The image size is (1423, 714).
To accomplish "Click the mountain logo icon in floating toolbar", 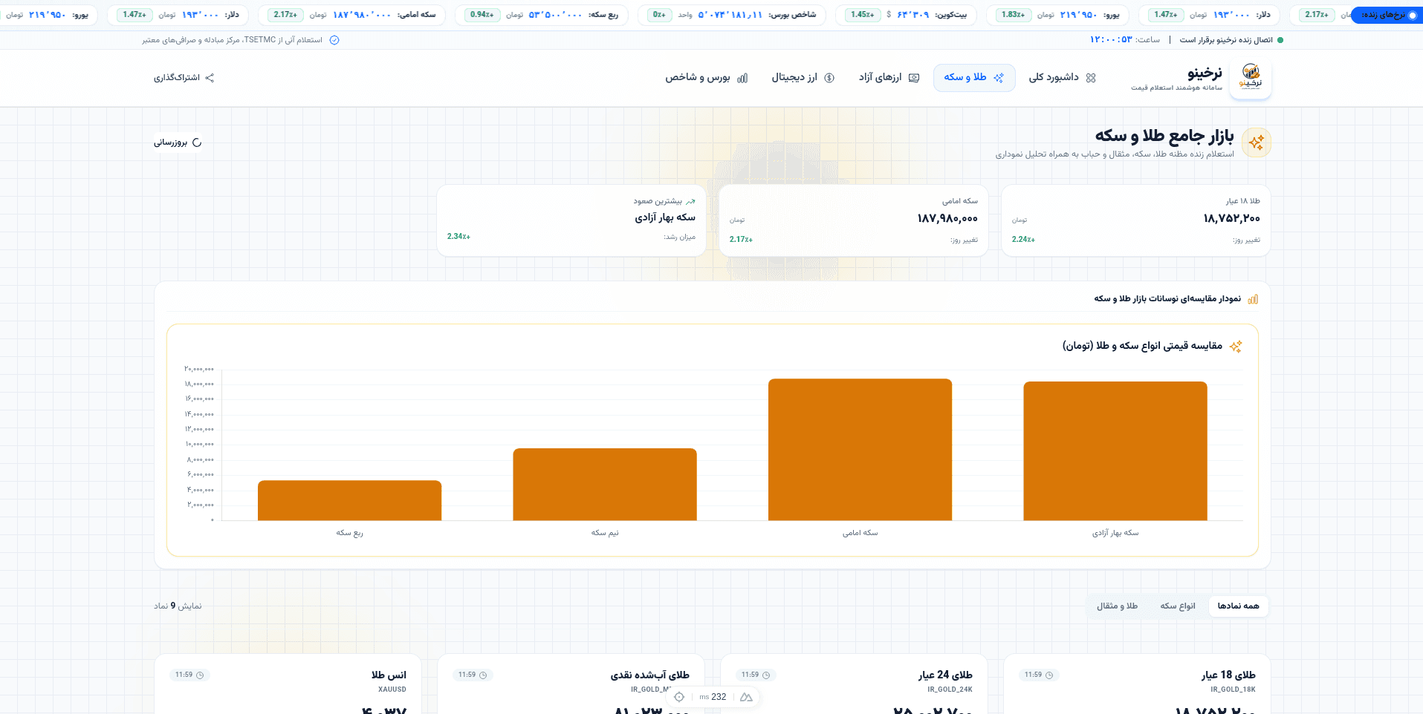I will point(746,697).
